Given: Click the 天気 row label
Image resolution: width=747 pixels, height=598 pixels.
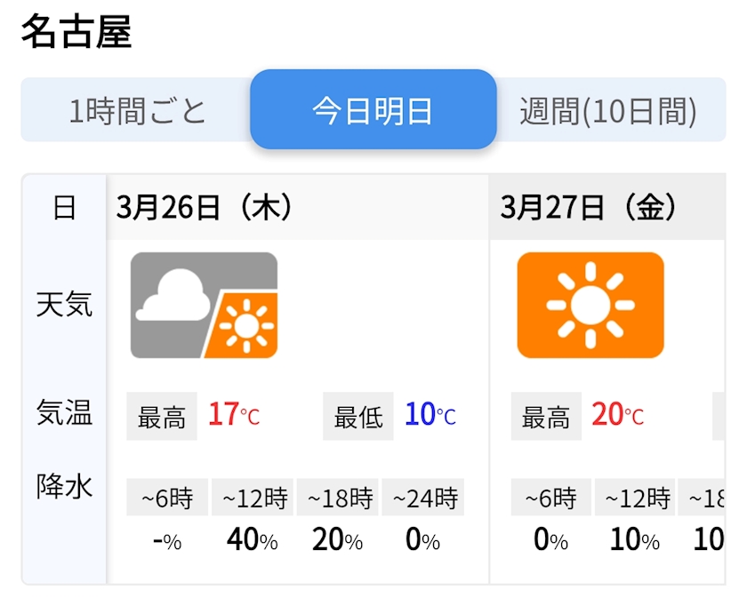Looking at the screenshot, I should (64, 306).
